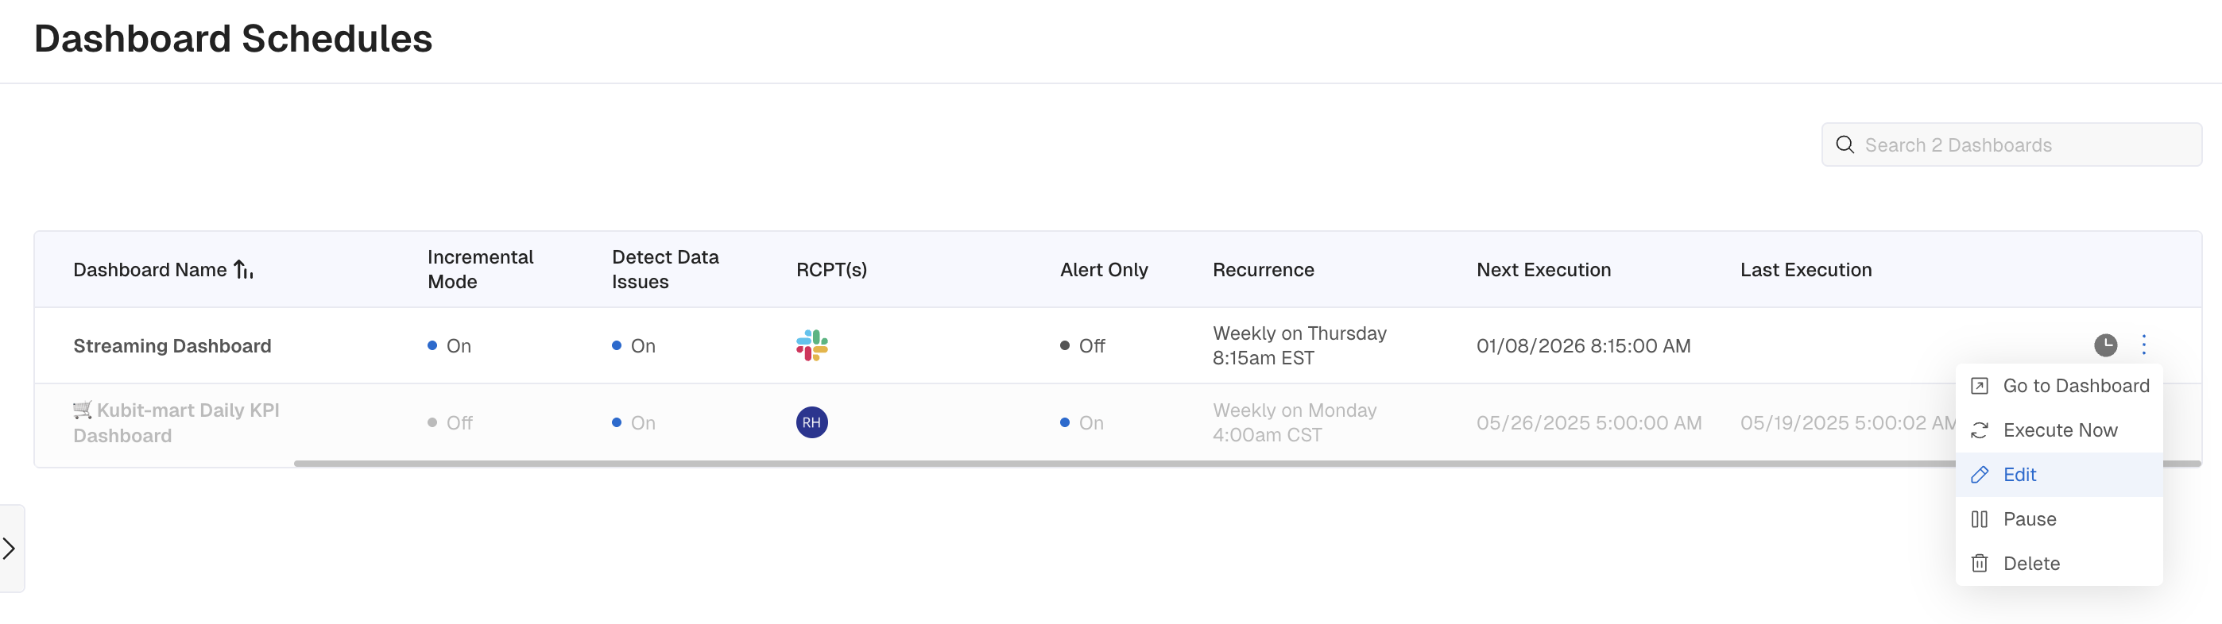The width and height of the screenshot is (2222, 624).
Task: Sort by the Dashboard Name column header
Action: [150, 270]
